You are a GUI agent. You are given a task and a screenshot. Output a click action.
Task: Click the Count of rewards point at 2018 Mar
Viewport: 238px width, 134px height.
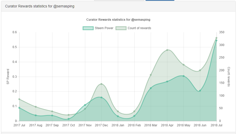point(151,75)
